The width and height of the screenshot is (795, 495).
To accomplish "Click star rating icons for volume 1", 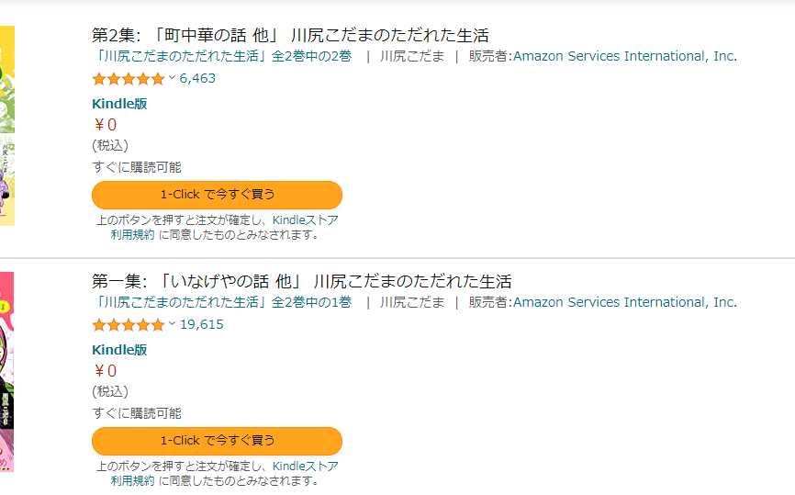I will coord(128,325).
